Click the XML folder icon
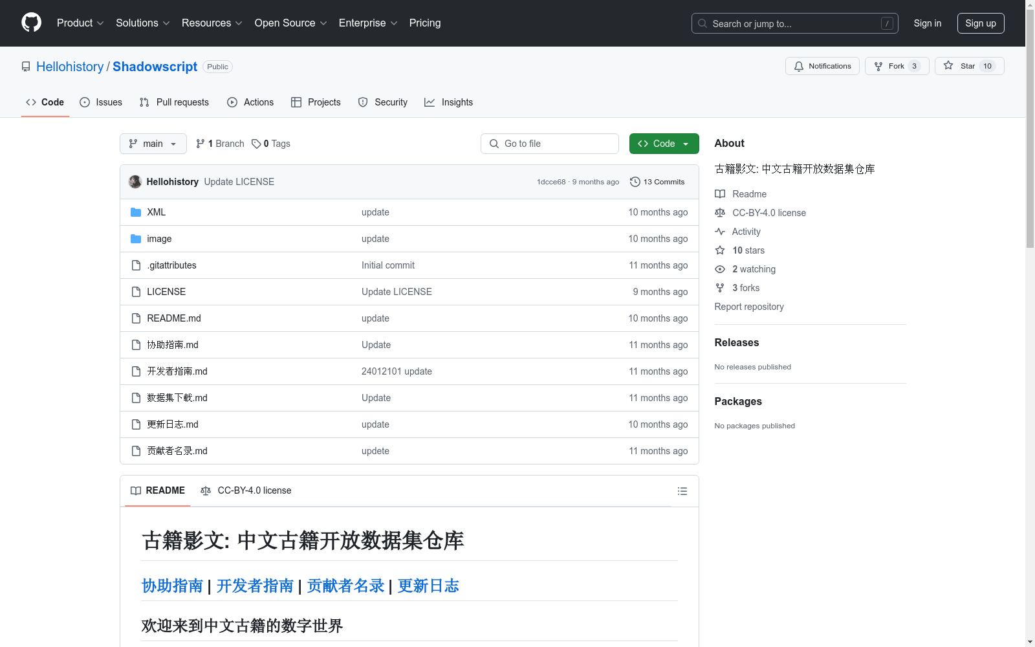 pyautogui.click(x=136, y=212)
